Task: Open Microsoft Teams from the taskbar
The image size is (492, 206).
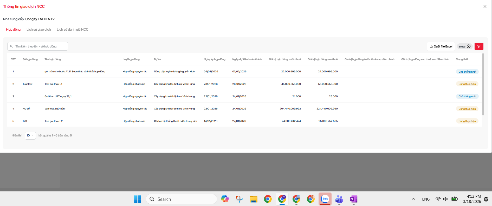Action: [x=339, y=199]
